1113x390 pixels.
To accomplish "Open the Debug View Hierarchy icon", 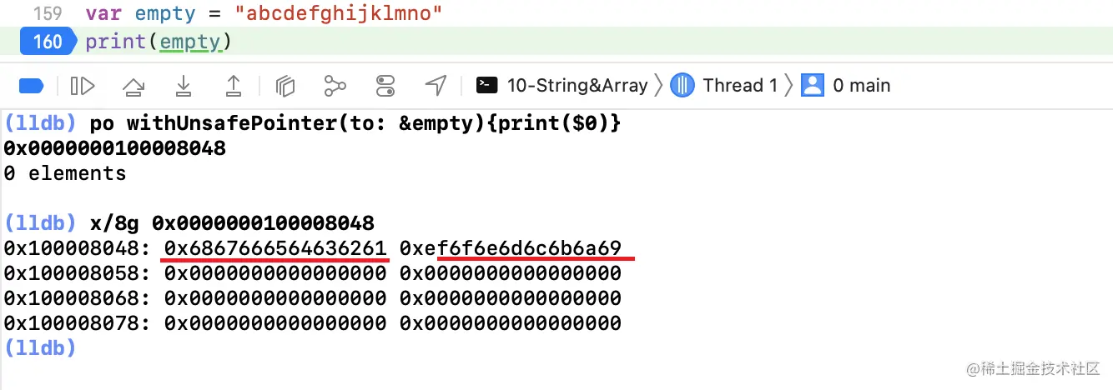I will [x=286, y=86].
